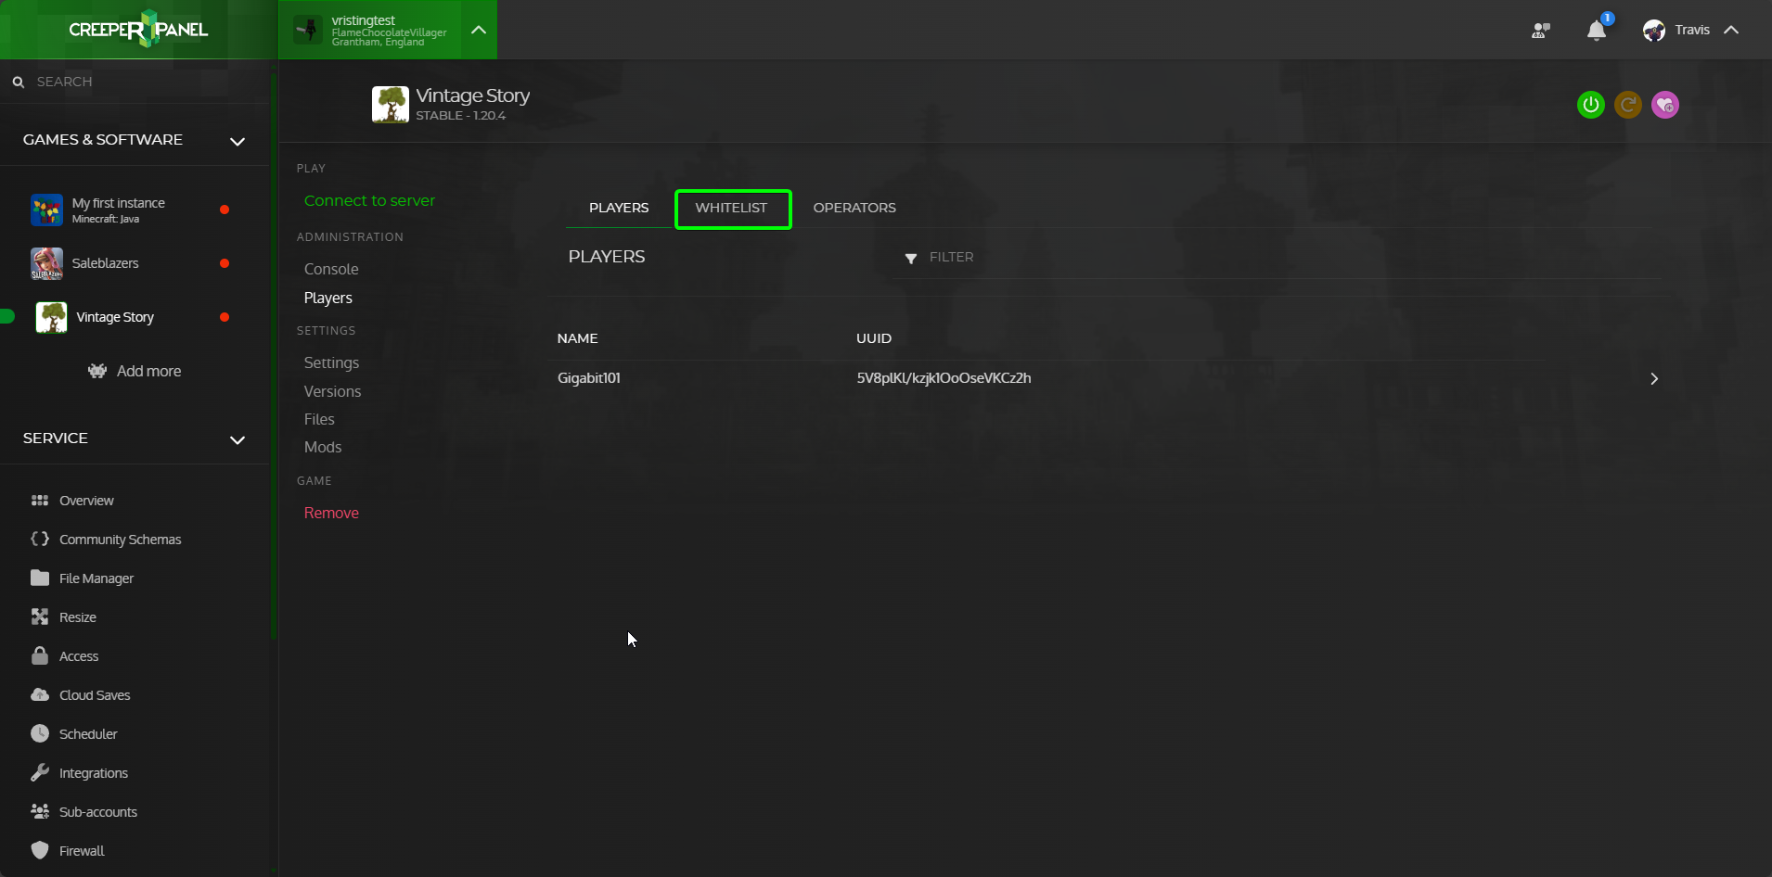1772x877 pixels.
Task: Open the Players admin page
Action: (328, 298)
